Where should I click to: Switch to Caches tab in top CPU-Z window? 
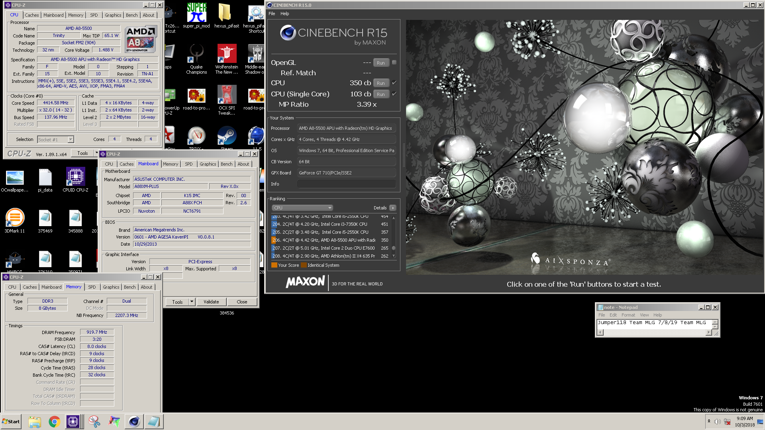coord(32,15)
